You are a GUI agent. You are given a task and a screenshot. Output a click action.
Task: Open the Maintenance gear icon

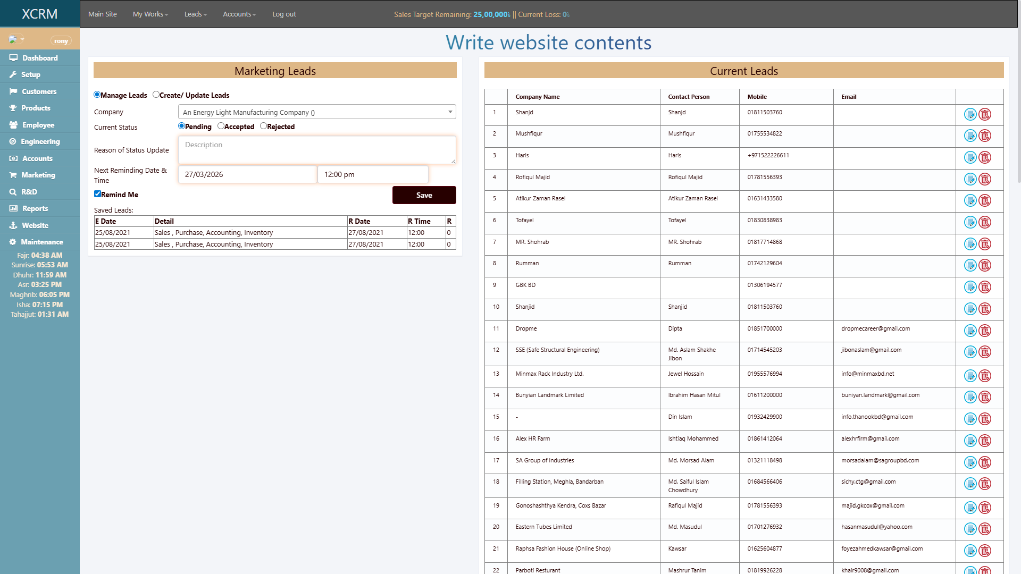13,242
